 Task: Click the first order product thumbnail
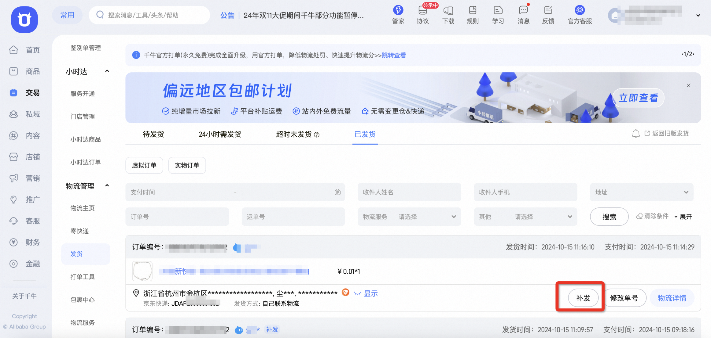tap(142, 271)
